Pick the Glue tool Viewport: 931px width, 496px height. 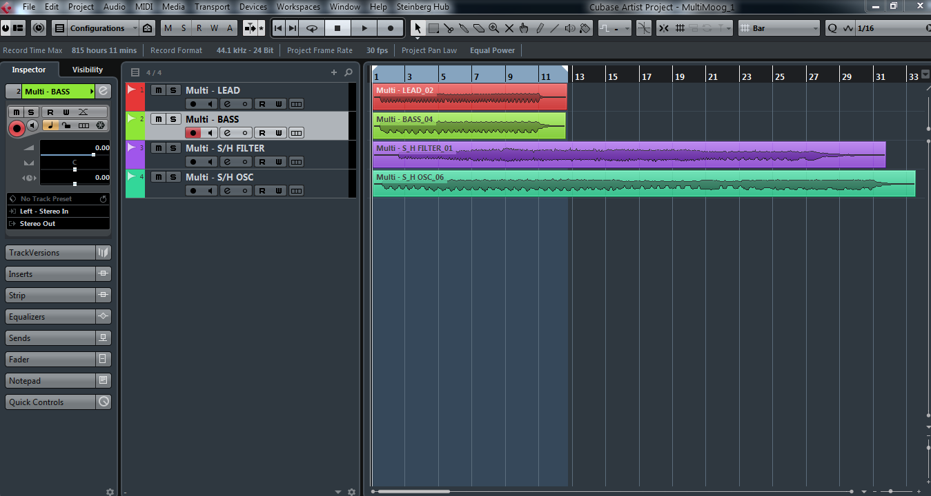point(464,28)
